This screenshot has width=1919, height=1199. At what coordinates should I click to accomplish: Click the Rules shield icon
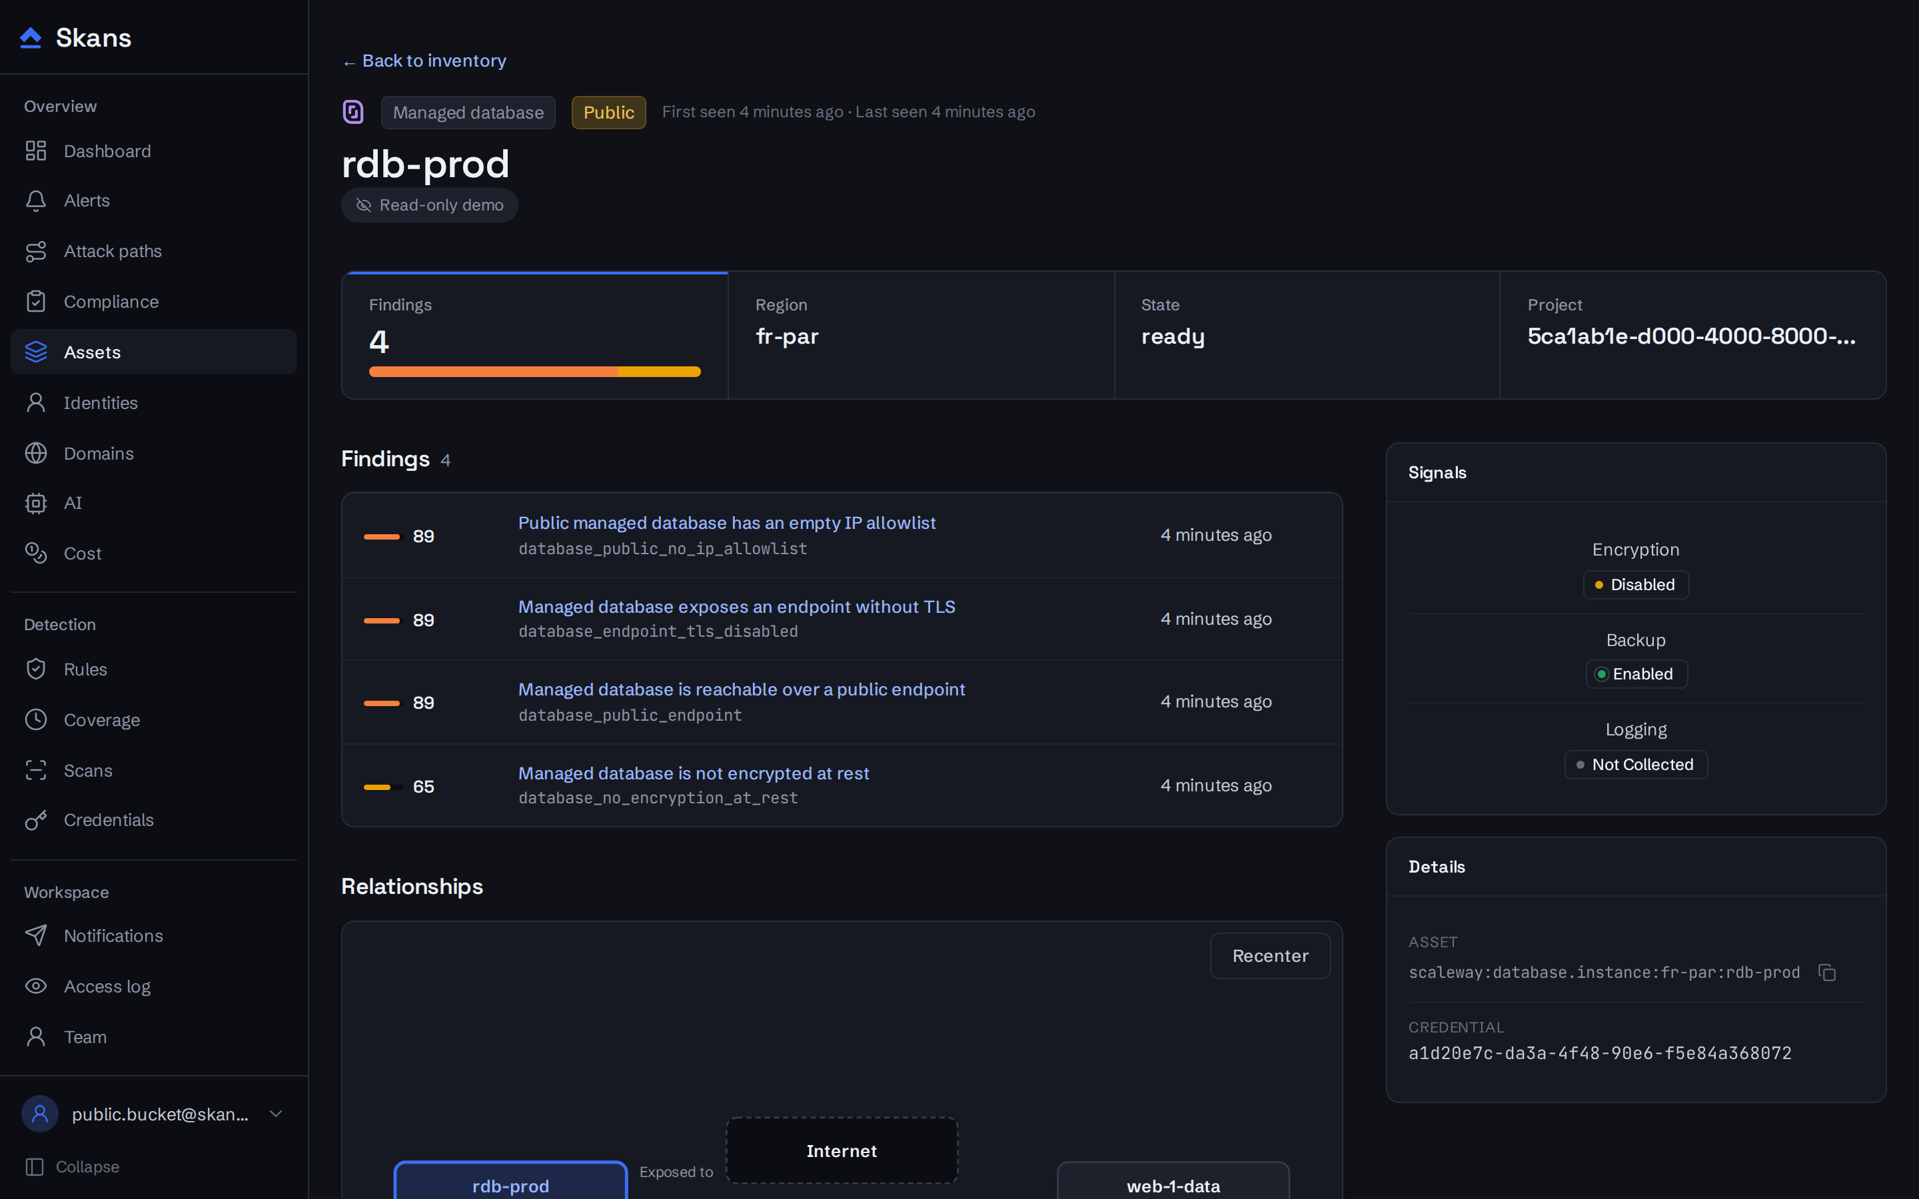coord(36,669)
